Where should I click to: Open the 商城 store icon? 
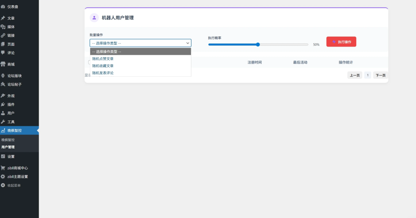pyautogui.click(x=3, y=64)
